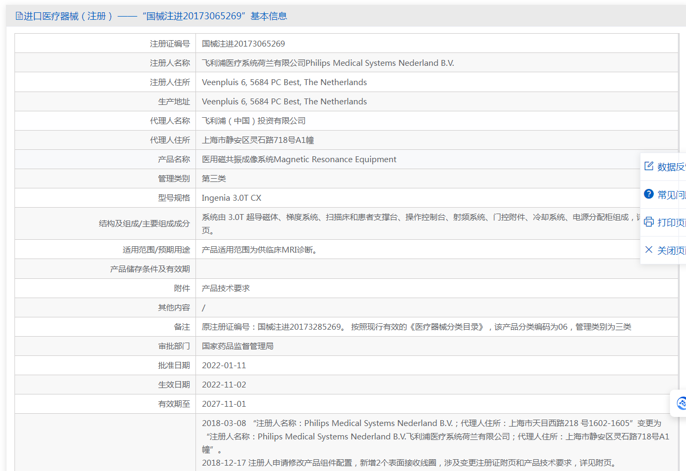Click the print page printer icon
The height and width of the screenshot is (471, 686).
click(649, 222)
